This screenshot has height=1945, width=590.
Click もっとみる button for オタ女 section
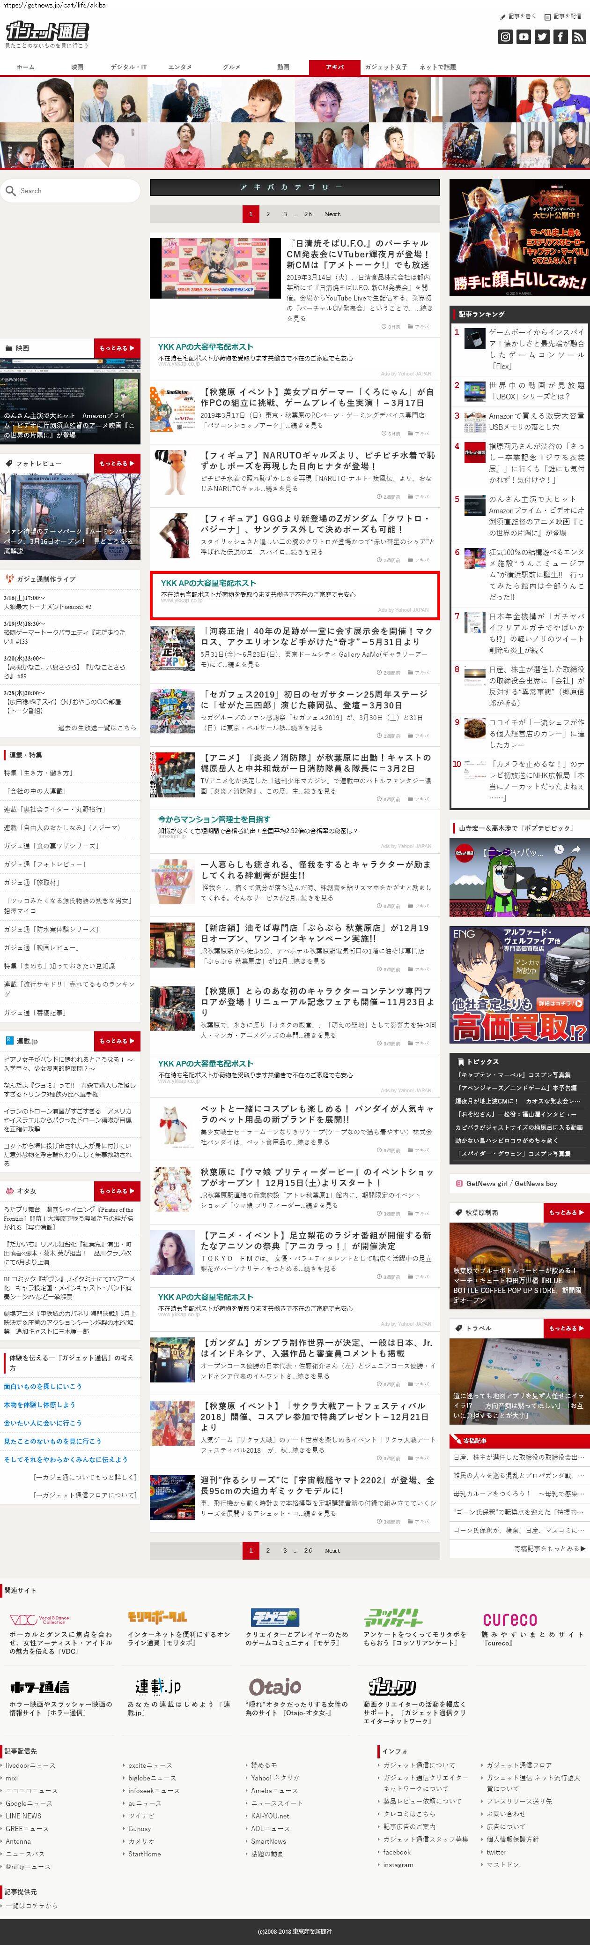coord(117,1191)
